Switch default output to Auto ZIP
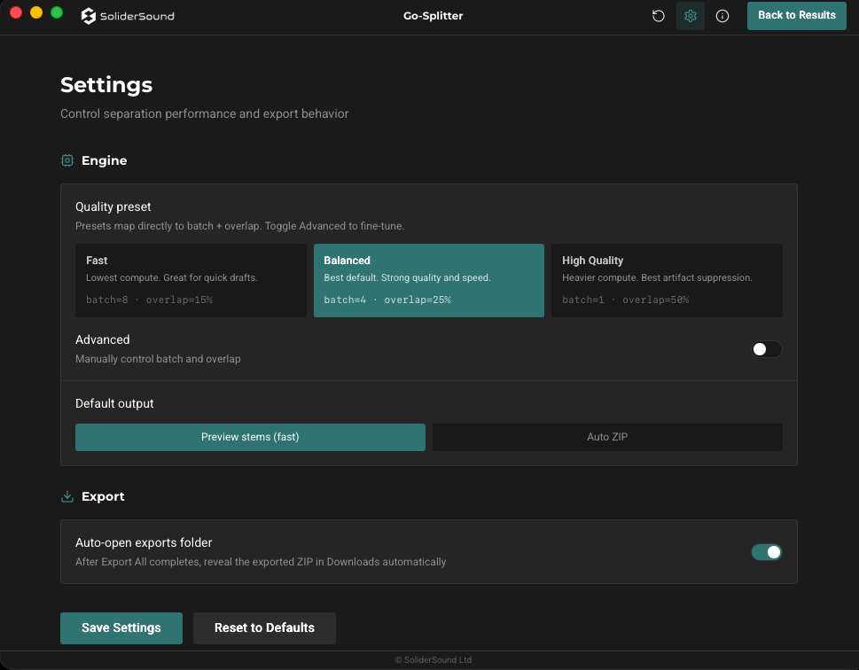The height and width of the screenshot is (670, 859). coord(607,437)
